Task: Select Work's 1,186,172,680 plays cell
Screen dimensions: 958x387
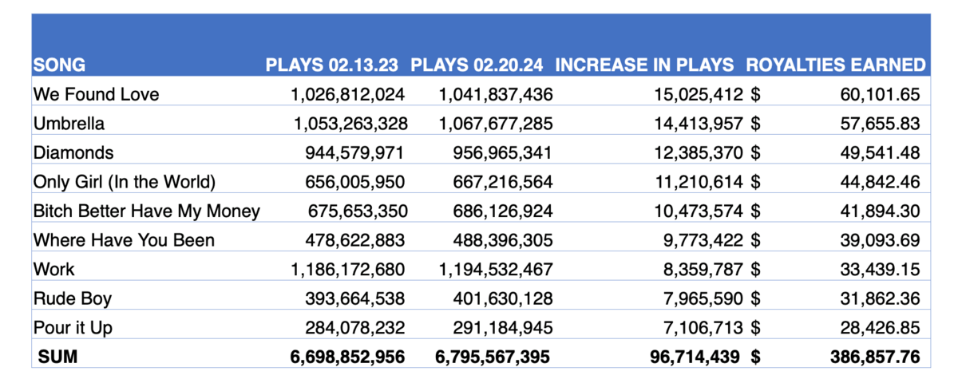Action: 350,269
